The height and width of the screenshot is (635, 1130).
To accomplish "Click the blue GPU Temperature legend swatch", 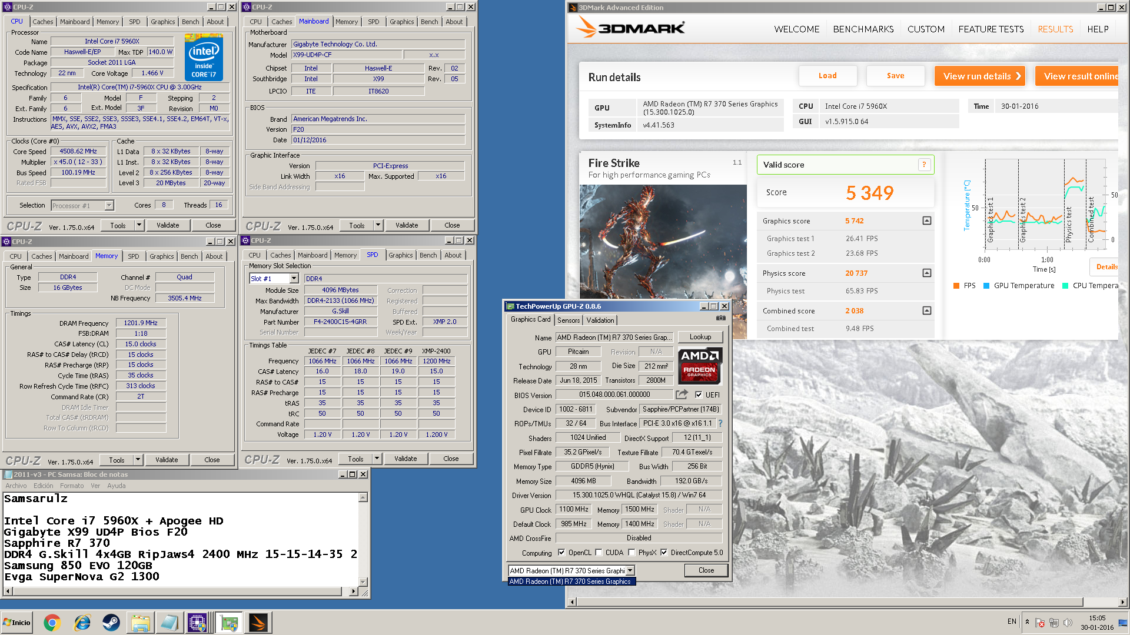I will [986, 286].
